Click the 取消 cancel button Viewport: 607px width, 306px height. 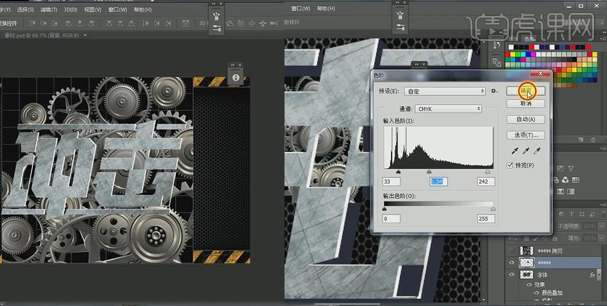(525, 104)
